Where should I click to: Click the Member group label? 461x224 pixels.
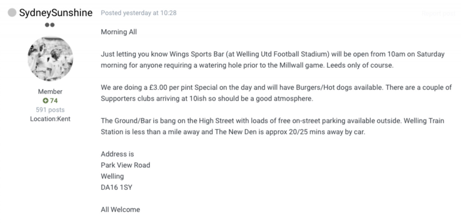click(x=50, y=92)
